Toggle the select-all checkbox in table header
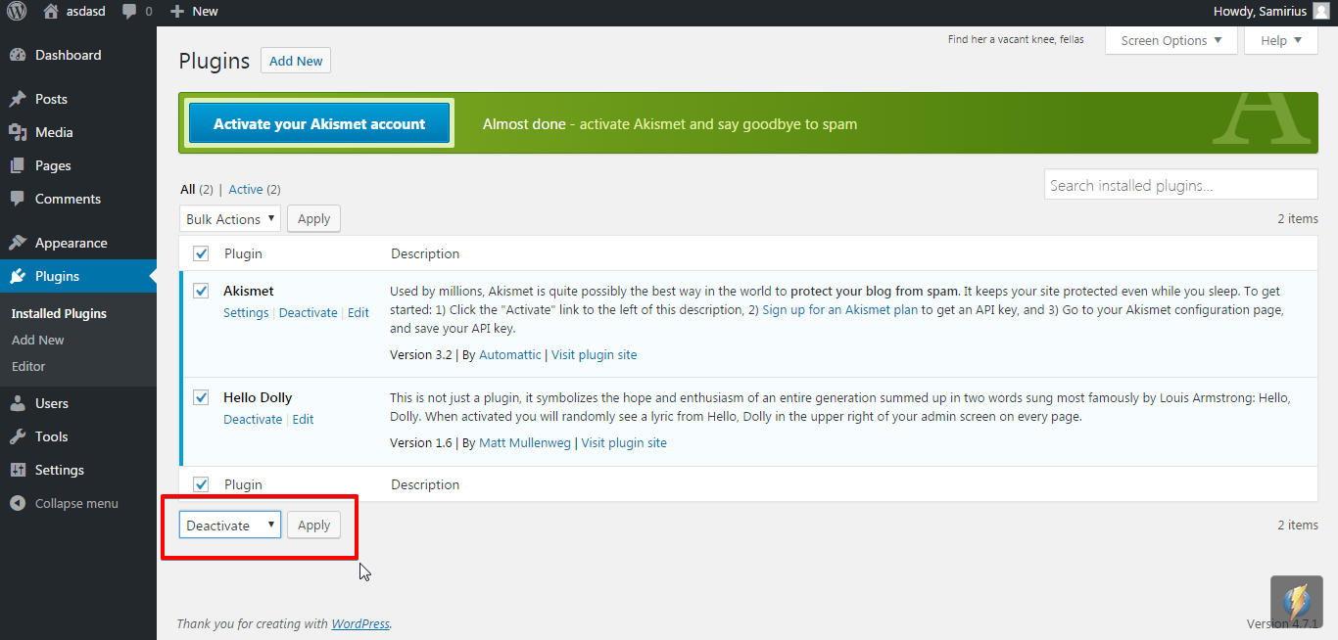 [x=201, y=253]
